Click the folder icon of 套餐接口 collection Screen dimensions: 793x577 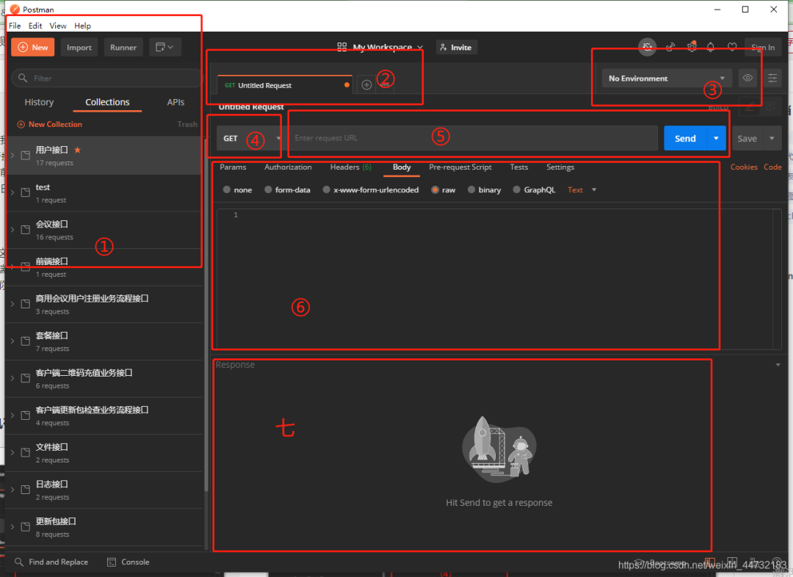(25, 341)
